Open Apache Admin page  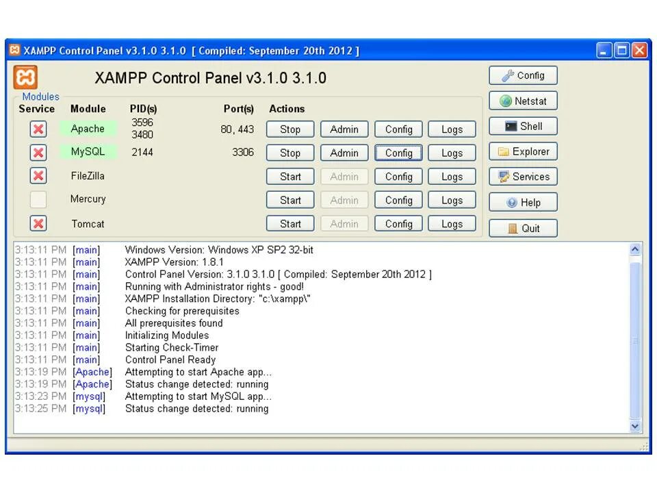coord(344,129)
